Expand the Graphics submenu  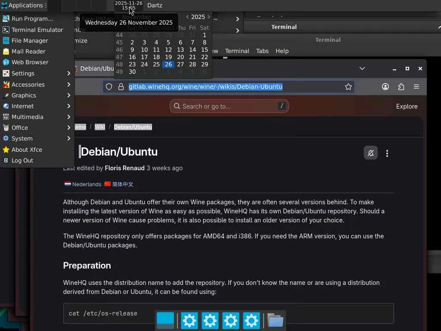tap(37, 95)
